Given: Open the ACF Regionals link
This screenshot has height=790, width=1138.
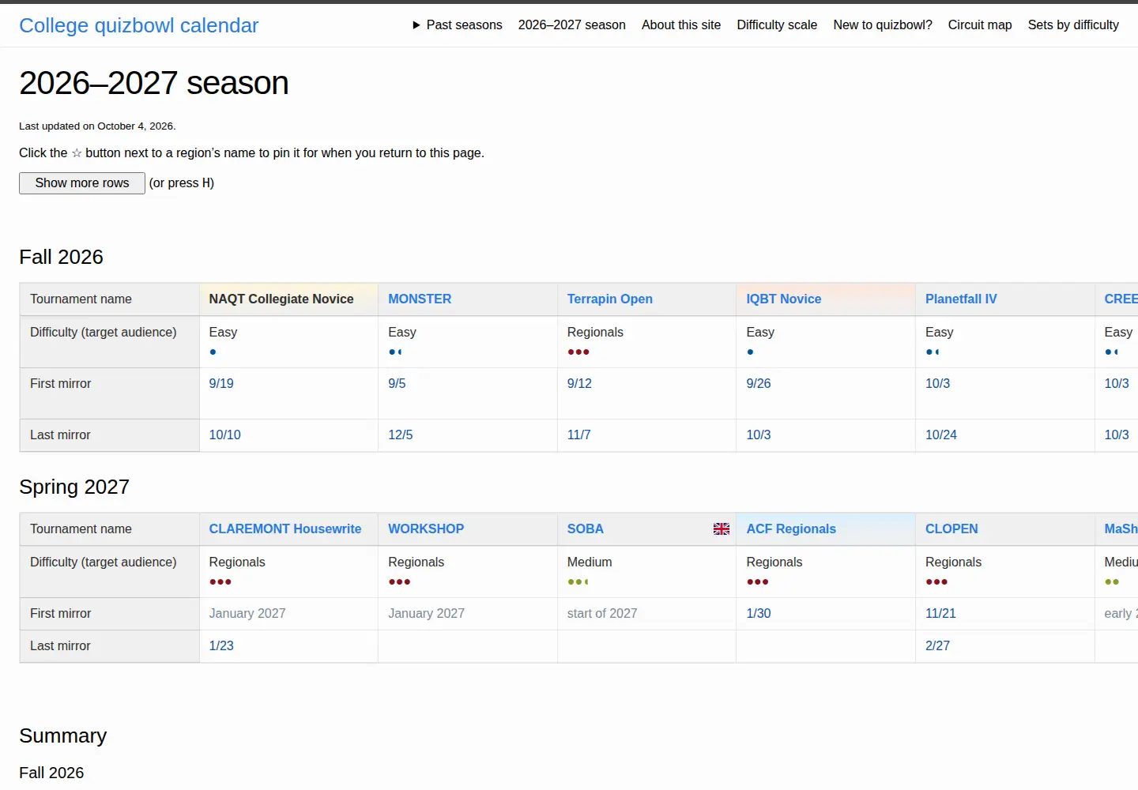Looking at the screenshot, I should click(x=791, y=529).
